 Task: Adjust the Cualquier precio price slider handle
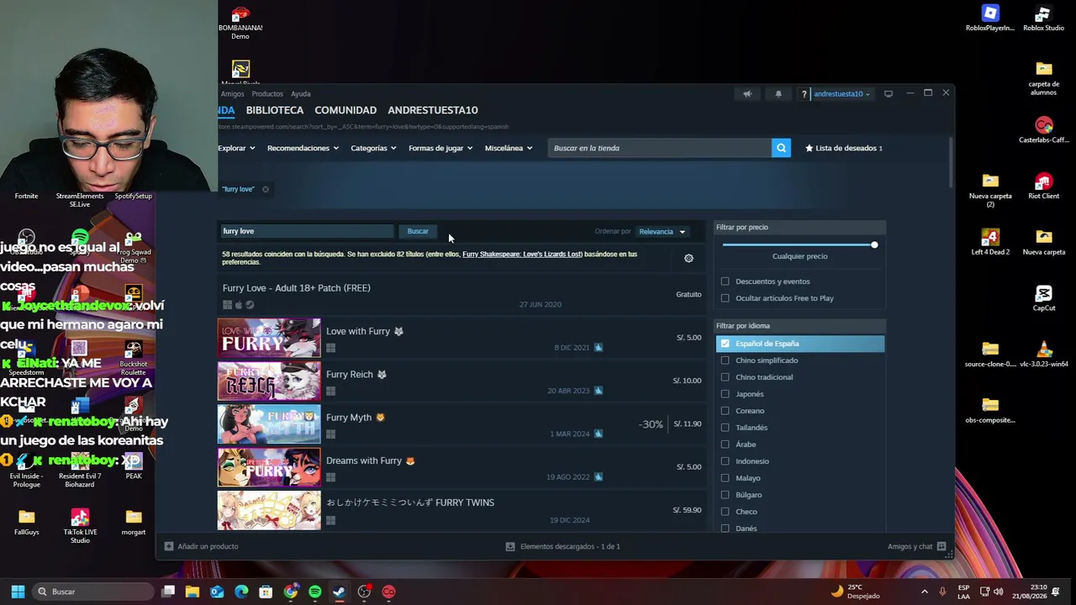(874, 245)
